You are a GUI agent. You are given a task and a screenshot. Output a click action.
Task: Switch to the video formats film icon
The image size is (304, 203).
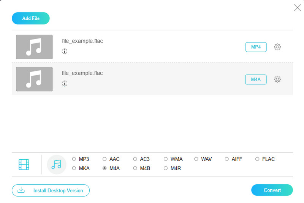point(24,164)
